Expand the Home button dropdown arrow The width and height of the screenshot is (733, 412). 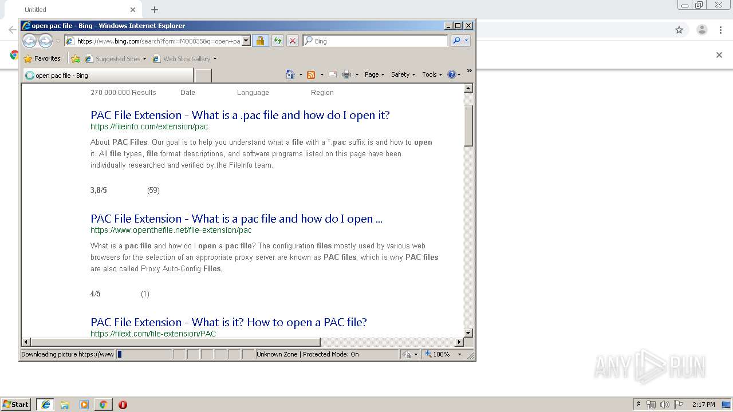click(301, 74)
